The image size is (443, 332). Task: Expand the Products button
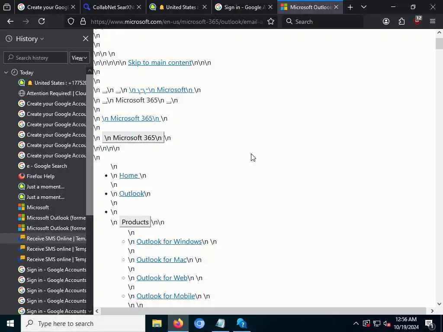[x=135, y=222]
